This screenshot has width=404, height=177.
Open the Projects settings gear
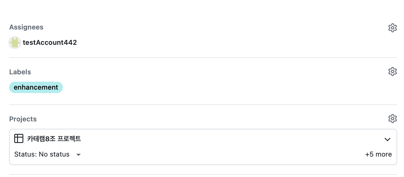point(392,118)
